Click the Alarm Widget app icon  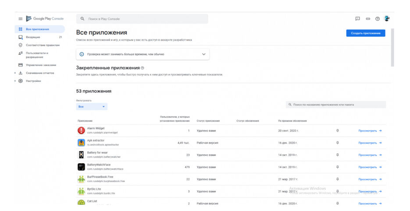(81, 130)
